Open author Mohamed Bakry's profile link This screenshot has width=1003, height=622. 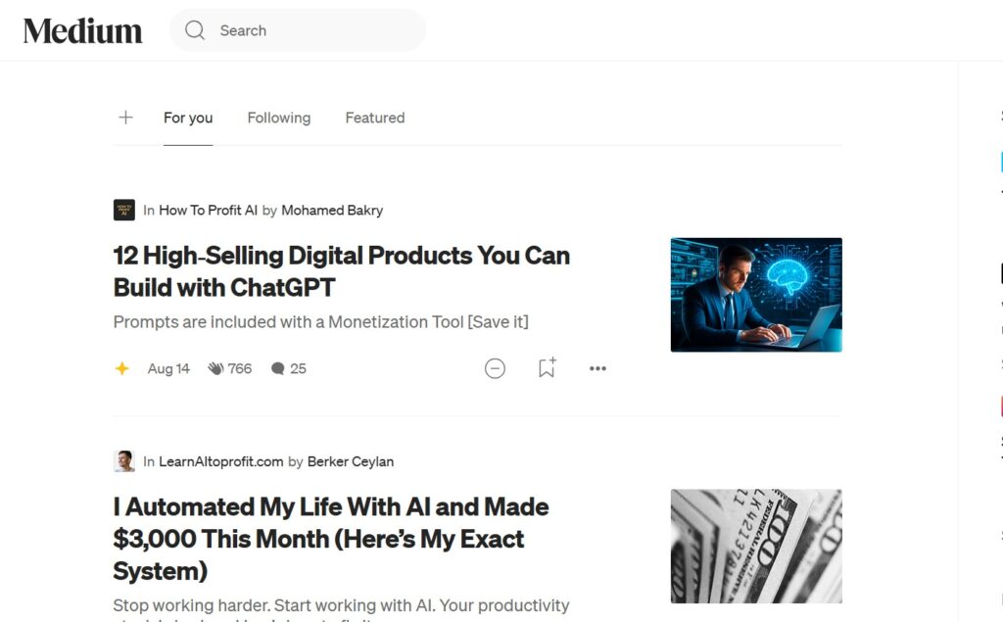[x=332, y=210]
